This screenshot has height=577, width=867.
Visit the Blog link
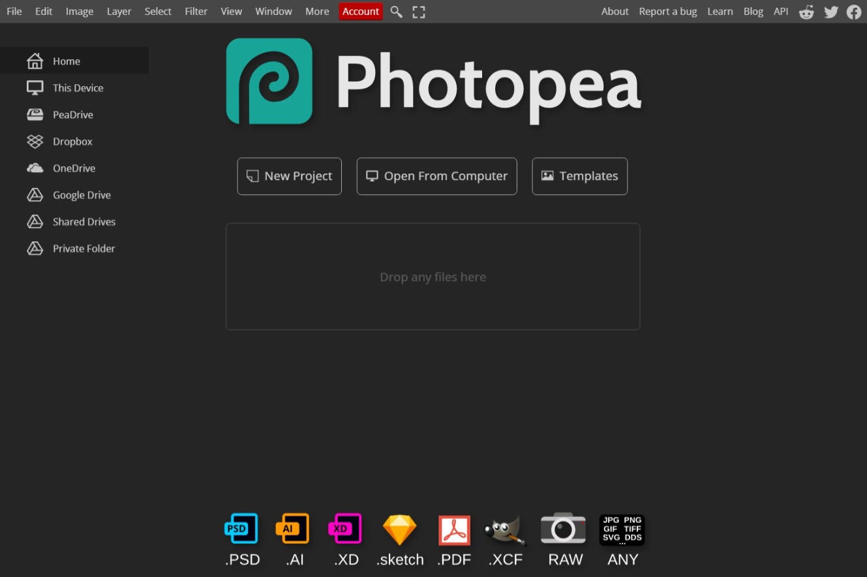[x=753, y=11]
